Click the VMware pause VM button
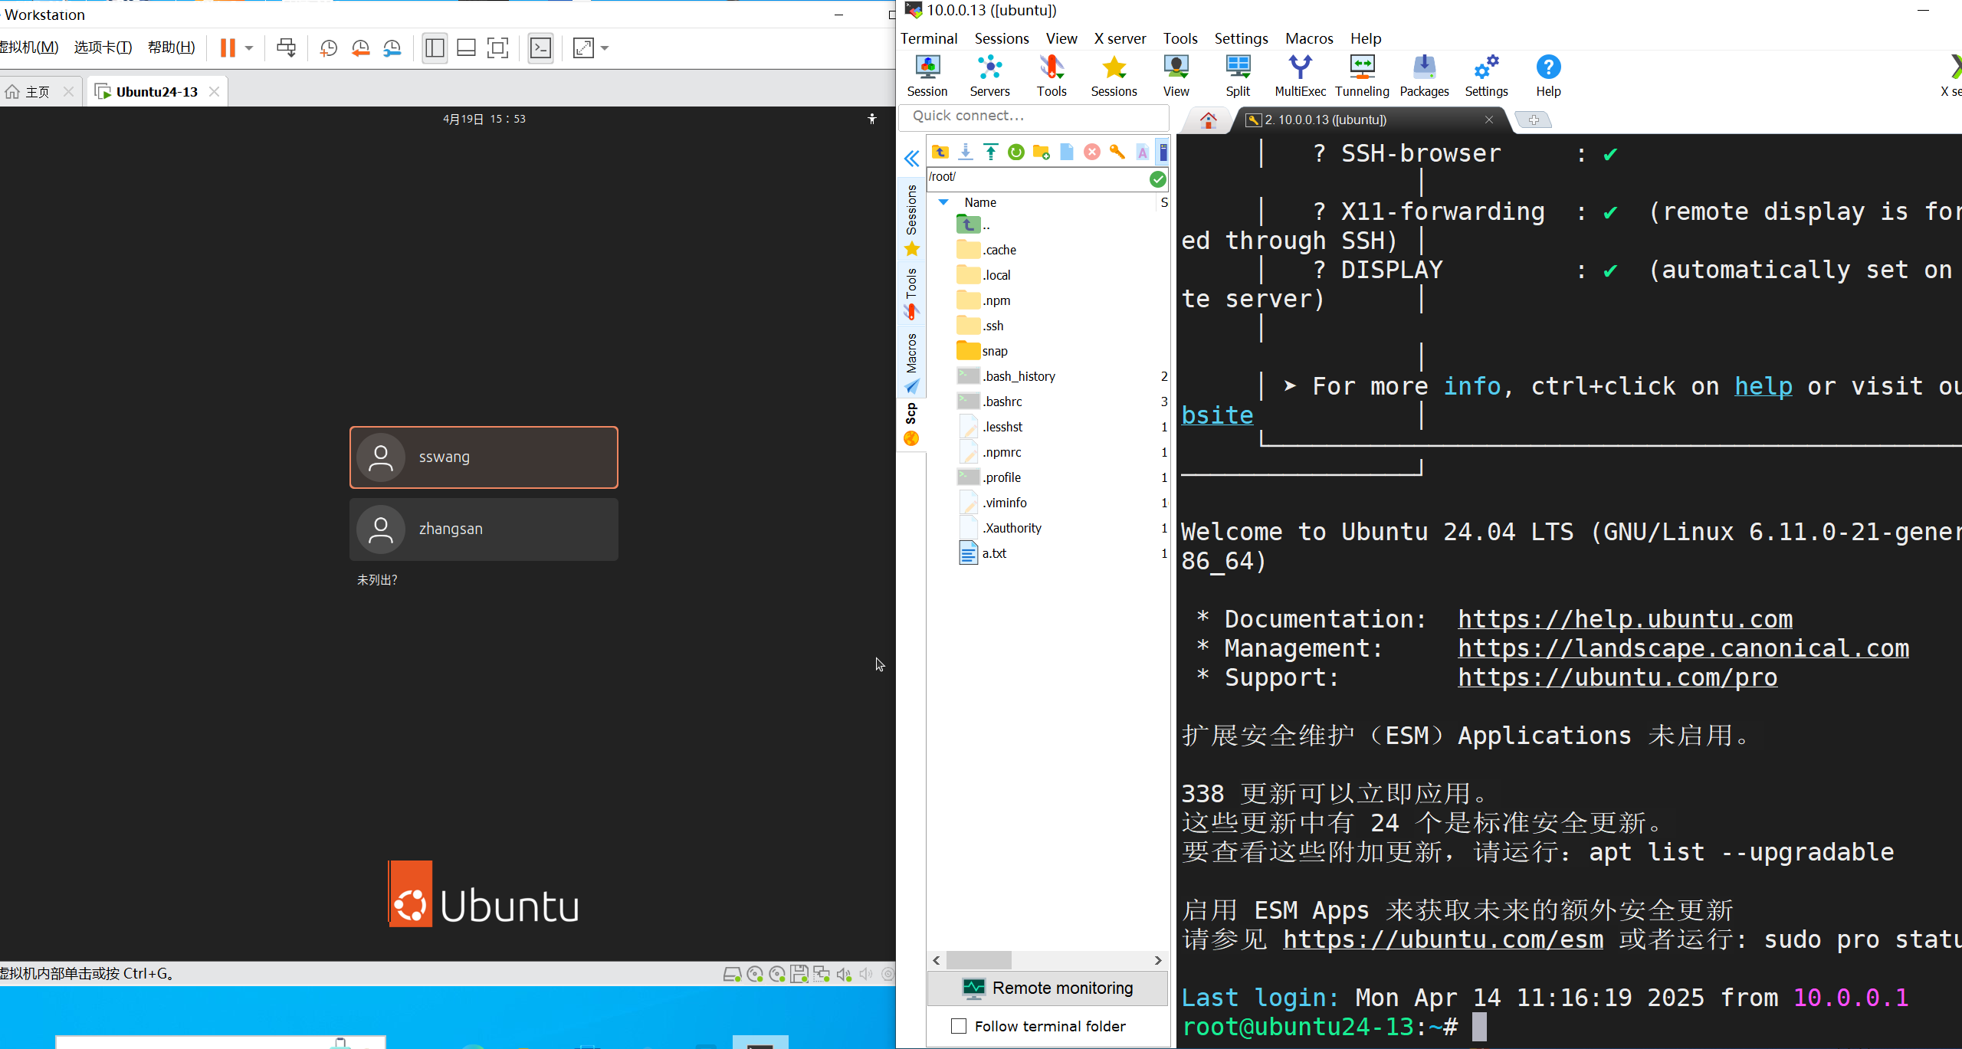Image resolution: width=1962 pixels, height=1049 pixels. coord(228,48)
